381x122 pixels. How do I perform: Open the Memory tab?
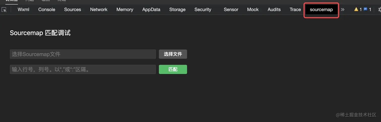(x=125, y=10)
